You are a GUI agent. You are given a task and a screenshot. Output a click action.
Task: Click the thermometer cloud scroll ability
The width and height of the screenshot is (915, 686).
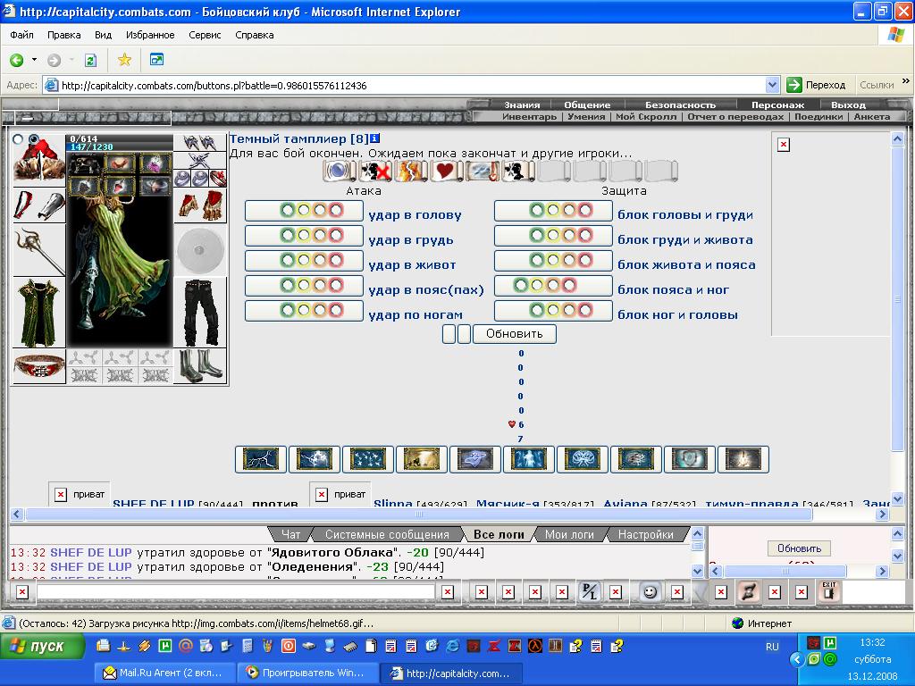click(x=483, y=171)
